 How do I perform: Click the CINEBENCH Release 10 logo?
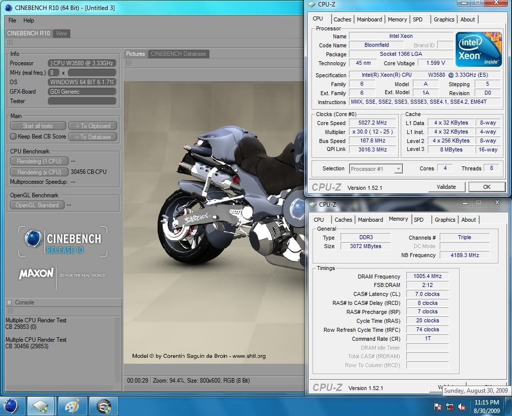coord(63,242)
